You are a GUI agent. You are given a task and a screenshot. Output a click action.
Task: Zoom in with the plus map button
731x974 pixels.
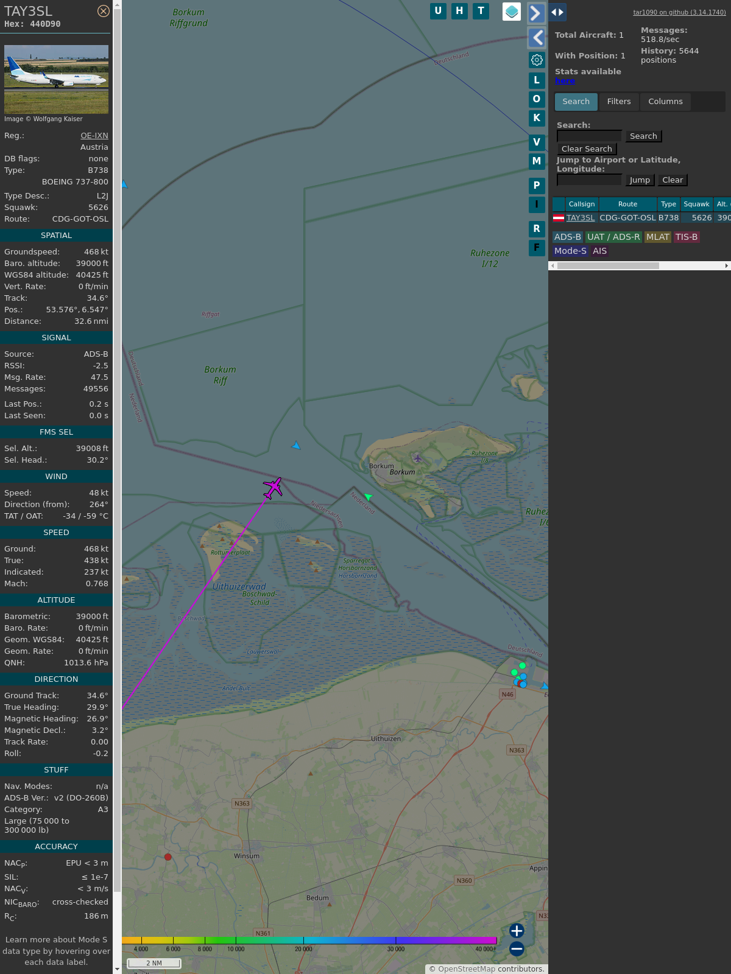517,931
